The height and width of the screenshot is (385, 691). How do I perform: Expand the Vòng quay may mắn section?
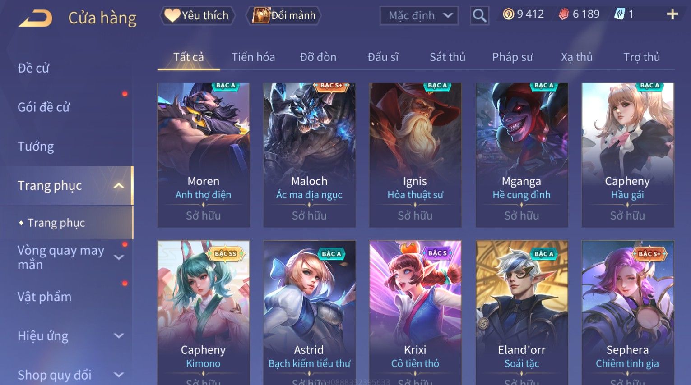119,257
